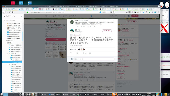This screenshot has width=170, height=96.
Task: Click the Twitter ホーム nav item
Action: (x=48, y=16)
